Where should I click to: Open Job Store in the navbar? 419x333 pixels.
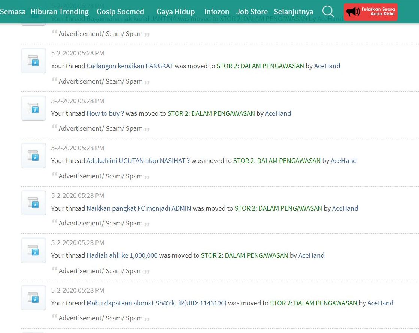pos(252,12)
